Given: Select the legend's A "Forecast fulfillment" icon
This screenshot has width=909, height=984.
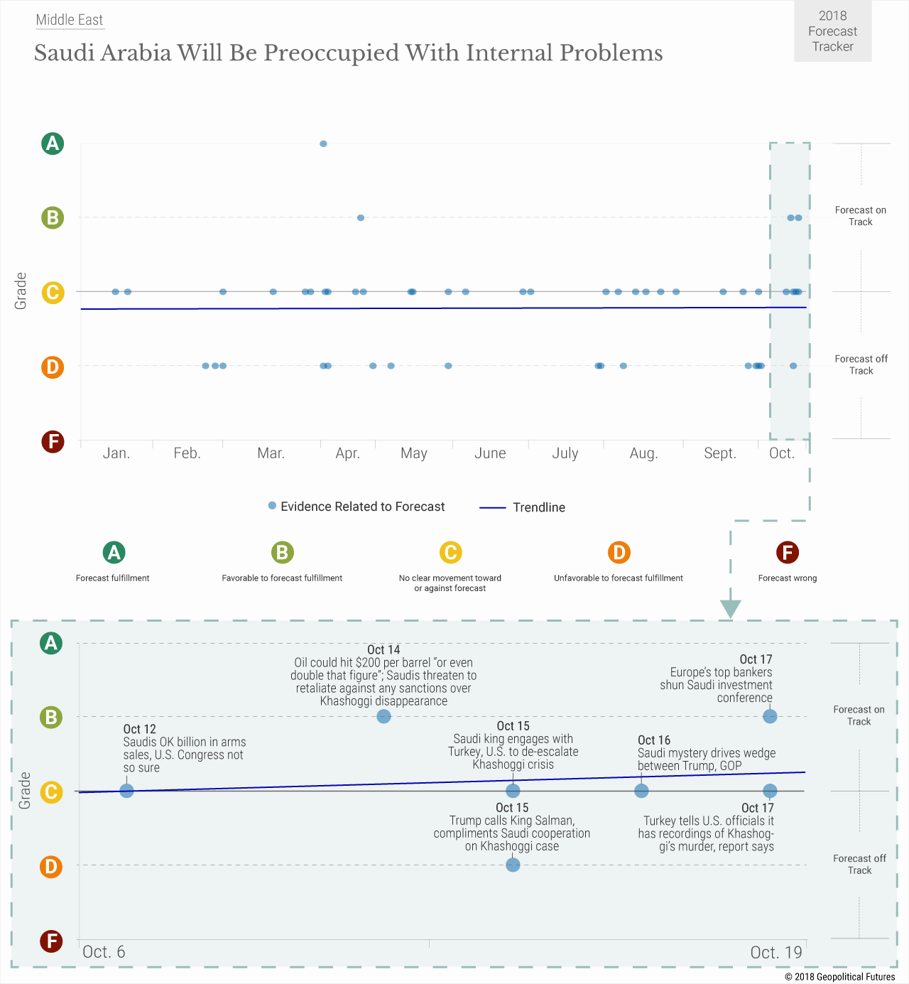Looking at the screenshot, I should (x=114, y=552).
